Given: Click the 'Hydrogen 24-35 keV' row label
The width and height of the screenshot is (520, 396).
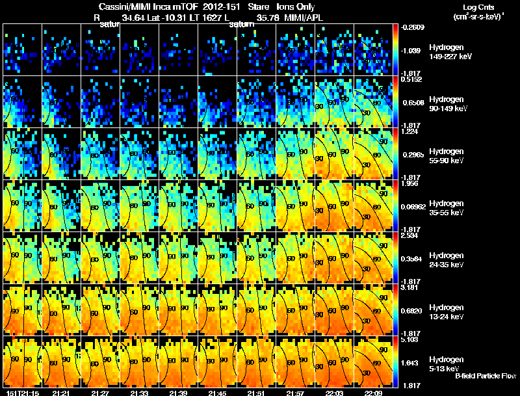Looking at the screenshot, I should pyautogui.click(x=447, y=260).
